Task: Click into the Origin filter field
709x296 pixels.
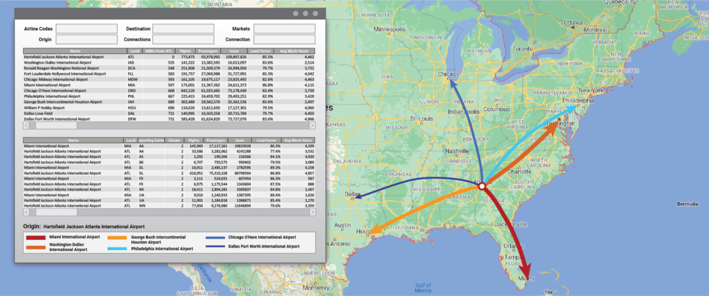Action: [87, 40]
